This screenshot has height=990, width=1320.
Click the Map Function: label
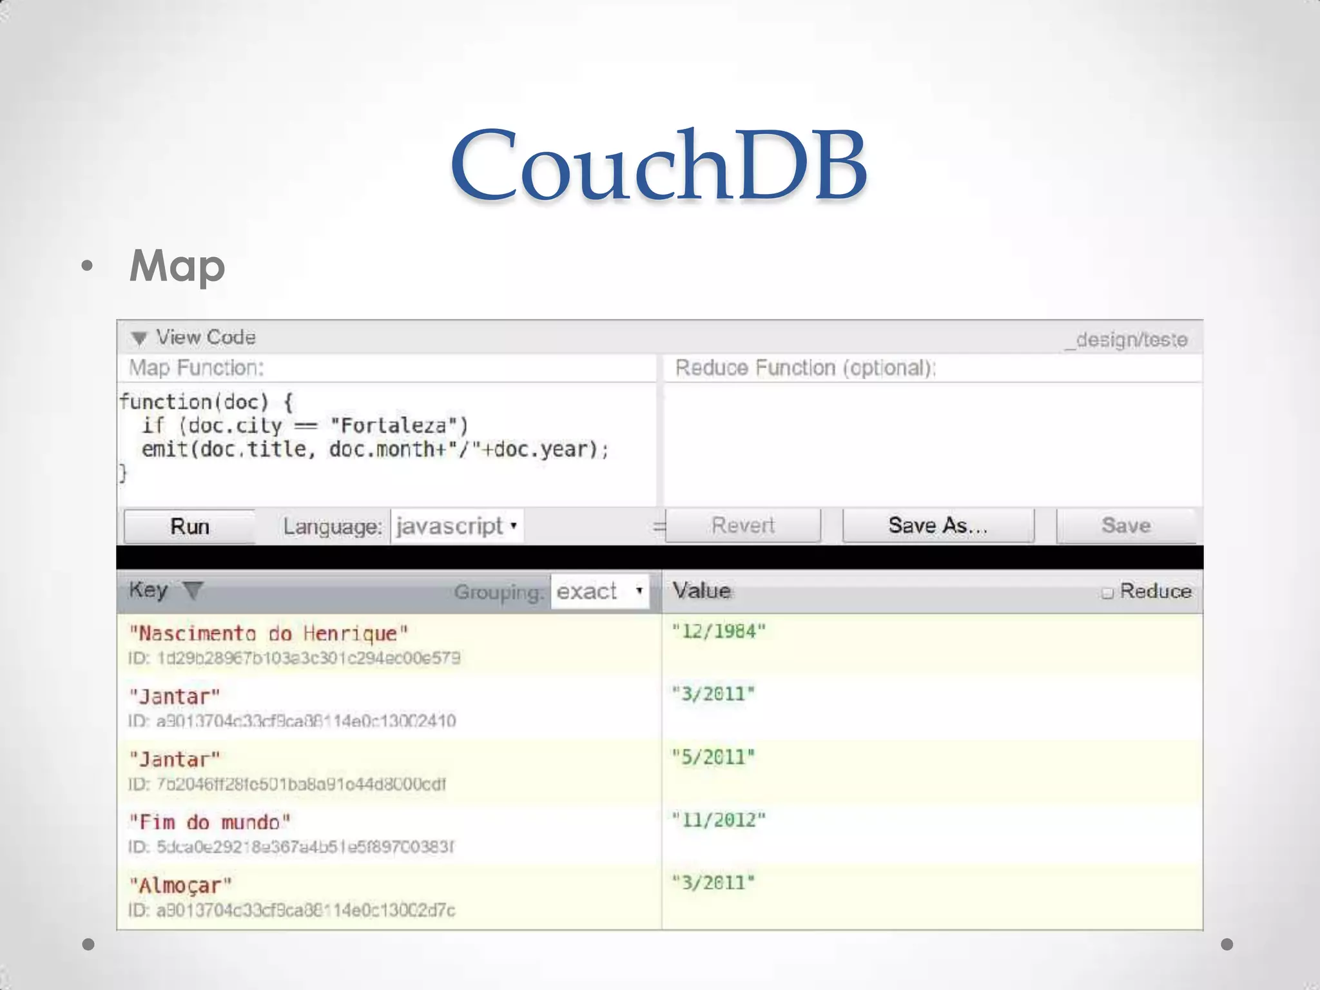197,368
